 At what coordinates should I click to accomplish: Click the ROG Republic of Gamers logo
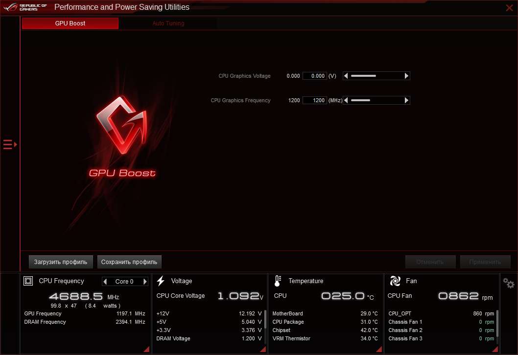25,7
